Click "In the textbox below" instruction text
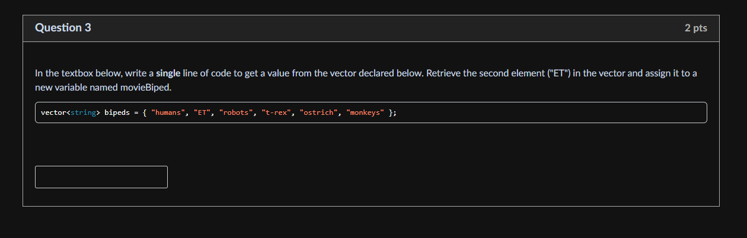 coord(78,73)
